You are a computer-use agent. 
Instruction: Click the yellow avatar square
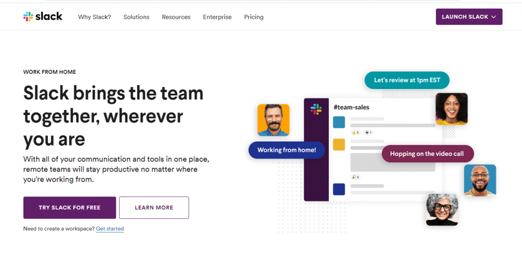[x=339, y=145]
